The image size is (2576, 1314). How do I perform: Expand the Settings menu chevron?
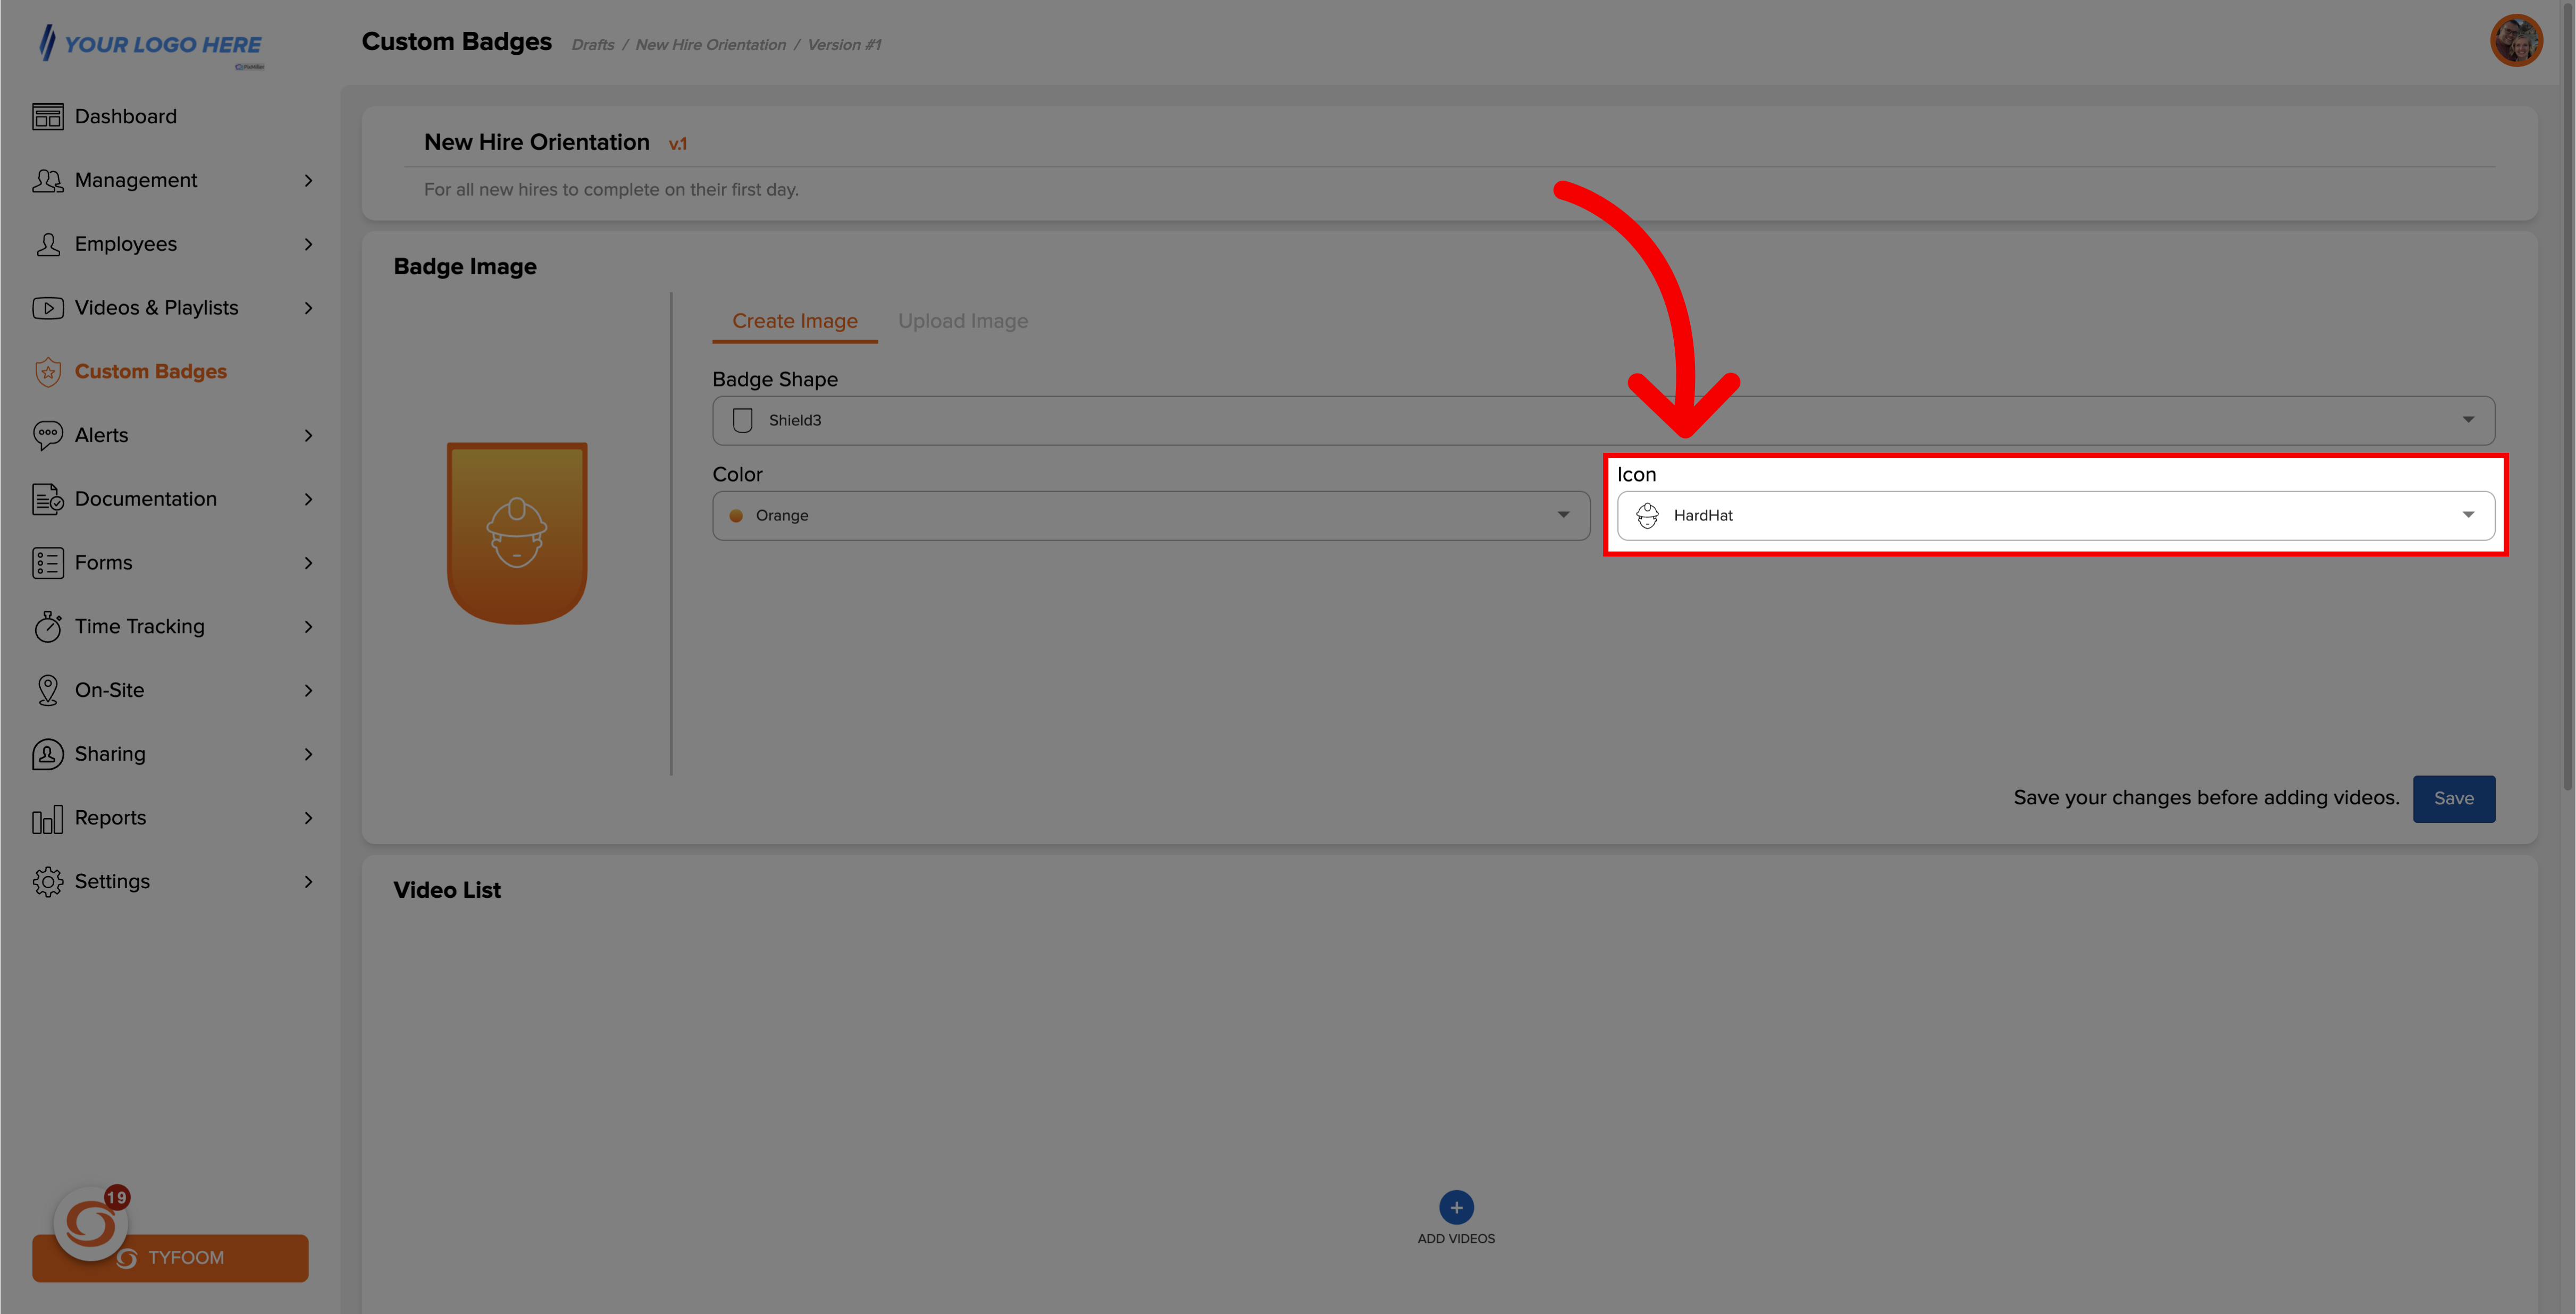tap(308, 882)
